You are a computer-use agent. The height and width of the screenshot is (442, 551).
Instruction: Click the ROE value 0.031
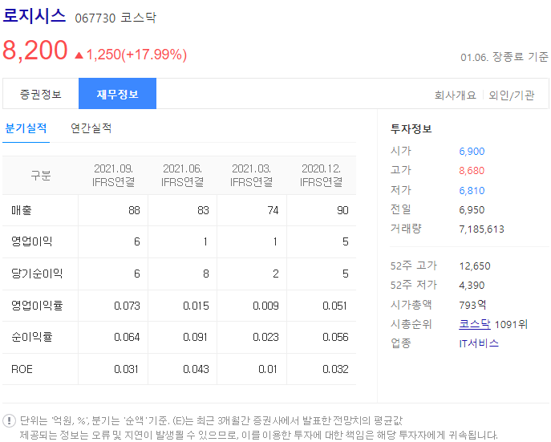tap(126, 369)
